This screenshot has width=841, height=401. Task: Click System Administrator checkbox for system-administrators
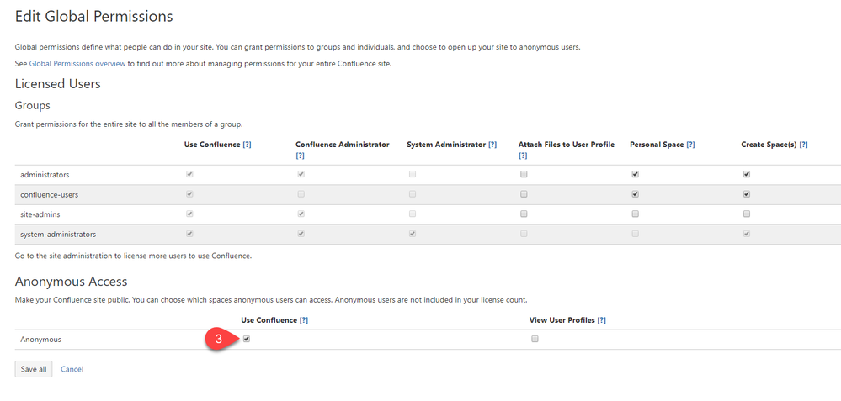click(x=412, y=234)
